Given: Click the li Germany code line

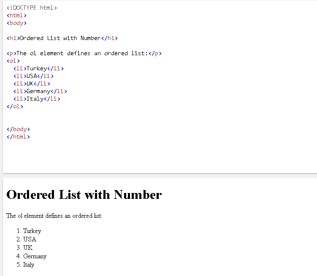Looking at the screenshot, I should point(40,91).
